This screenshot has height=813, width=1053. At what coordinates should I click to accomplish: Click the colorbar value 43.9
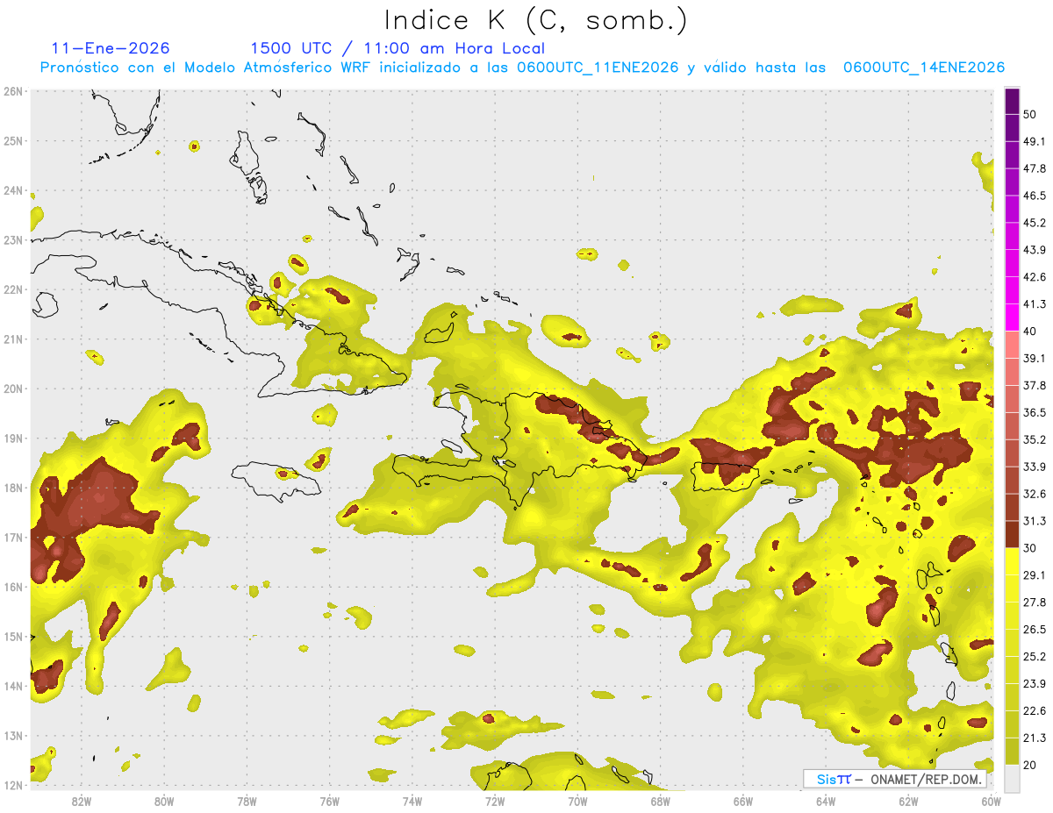[1034, 250]
